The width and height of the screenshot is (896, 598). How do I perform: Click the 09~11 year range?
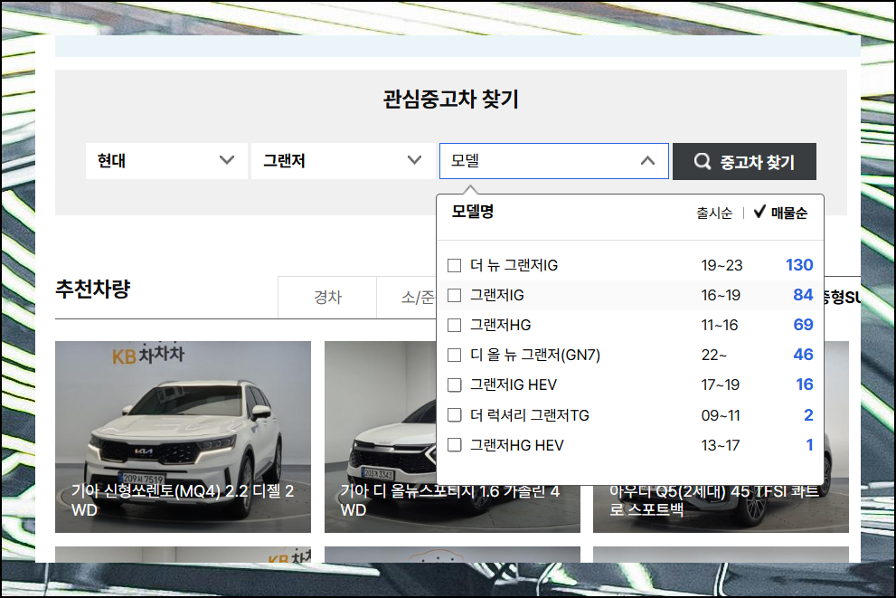click(721, 415)
